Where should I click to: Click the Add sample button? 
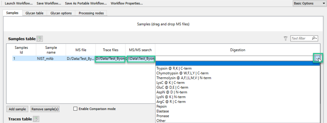17,109
